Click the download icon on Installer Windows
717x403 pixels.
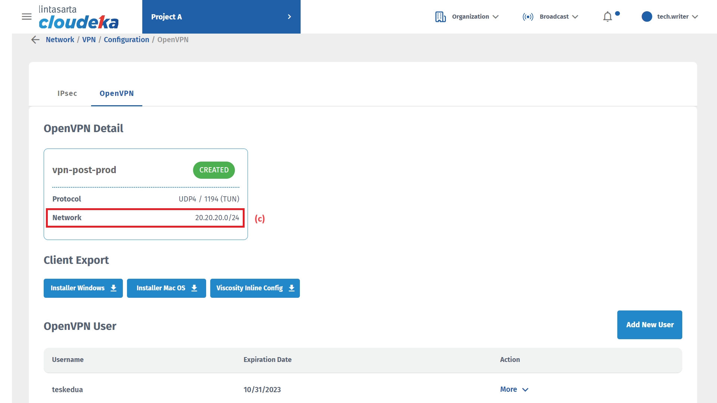tap(114, 288)
